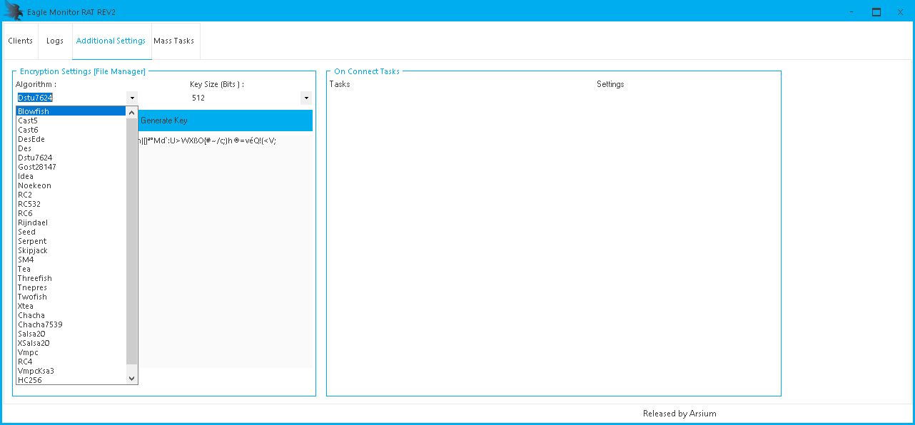Go to the Mass Tasks tab
Viewport: 915px width, 425px height.
[x=174, y=41]
